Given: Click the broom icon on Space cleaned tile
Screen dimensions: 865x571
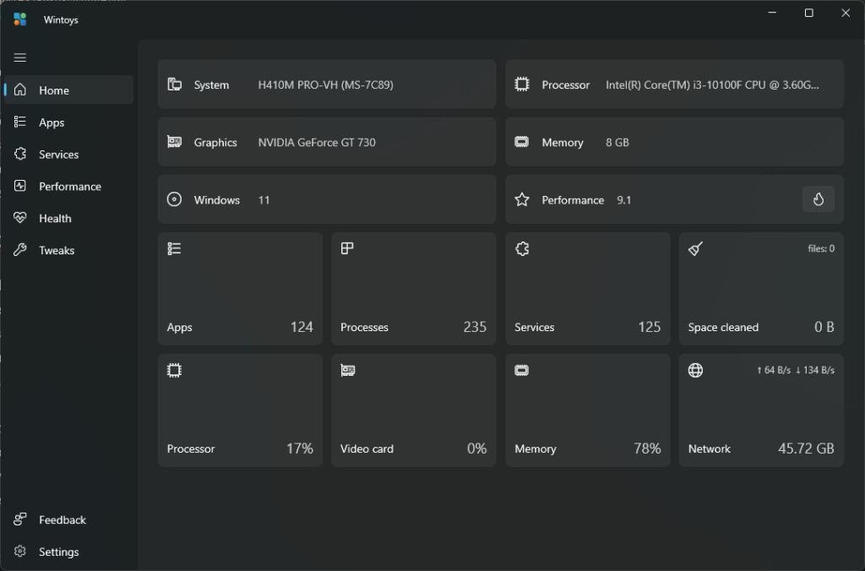Looking at the screenshot, I should point(695,248).
